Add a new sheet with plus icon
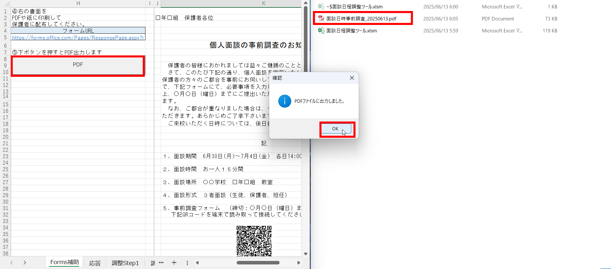The width and height of the screenshot is (612, 269). 174,263
